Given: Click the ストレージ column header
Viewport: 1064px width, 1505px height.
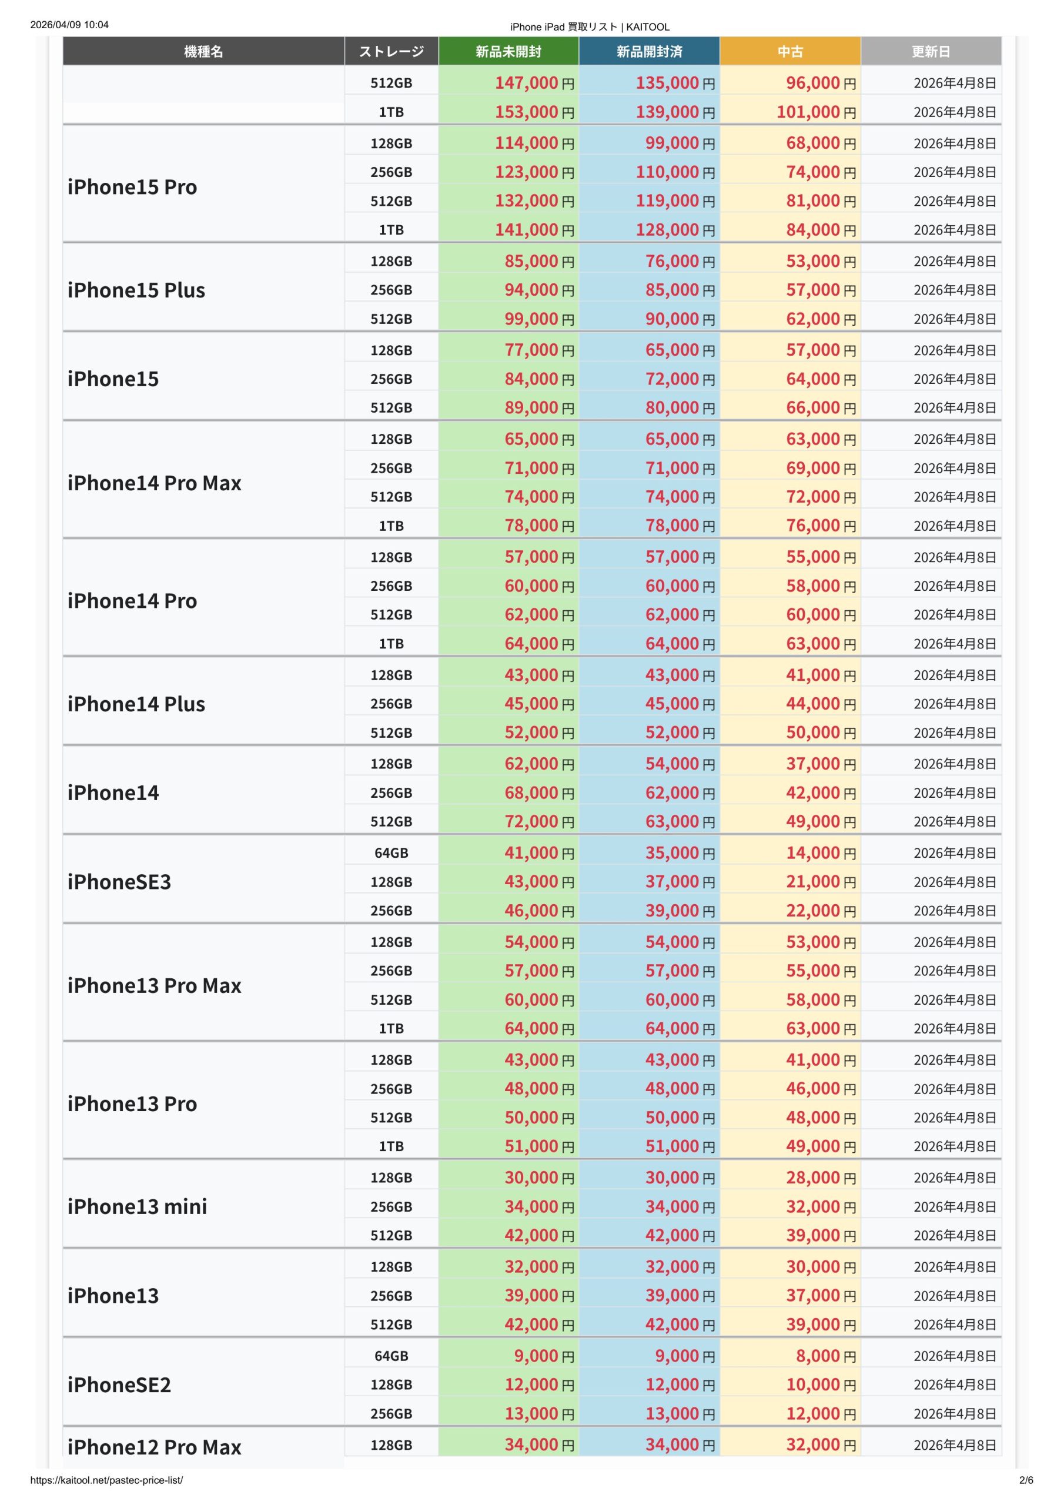Looking at the screenshot, I should tap(392, 51).
